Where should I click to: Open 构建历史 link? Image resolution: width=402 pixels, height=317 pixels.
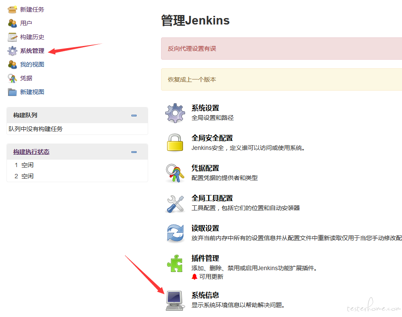[32, 37]
